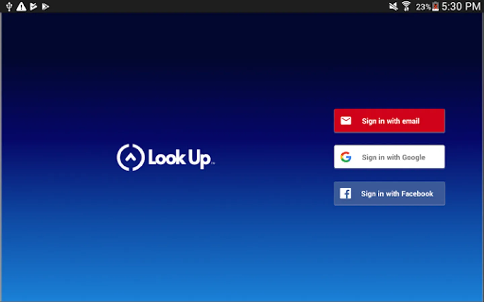Click the Facebook f logo icon
Image resolution: width=484 pixels, height=302 pixels.
pos(346,193)
